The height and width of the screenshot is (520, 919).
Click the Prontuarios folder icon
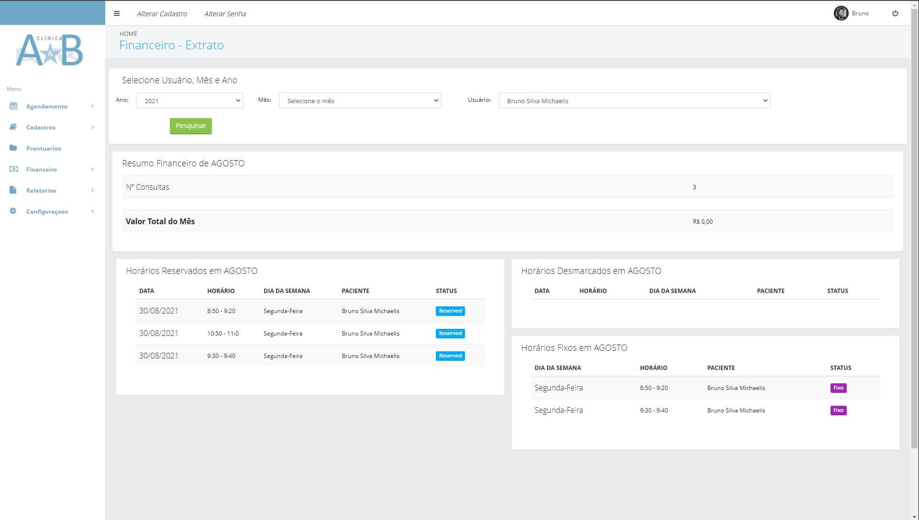(x=13, y=148)
